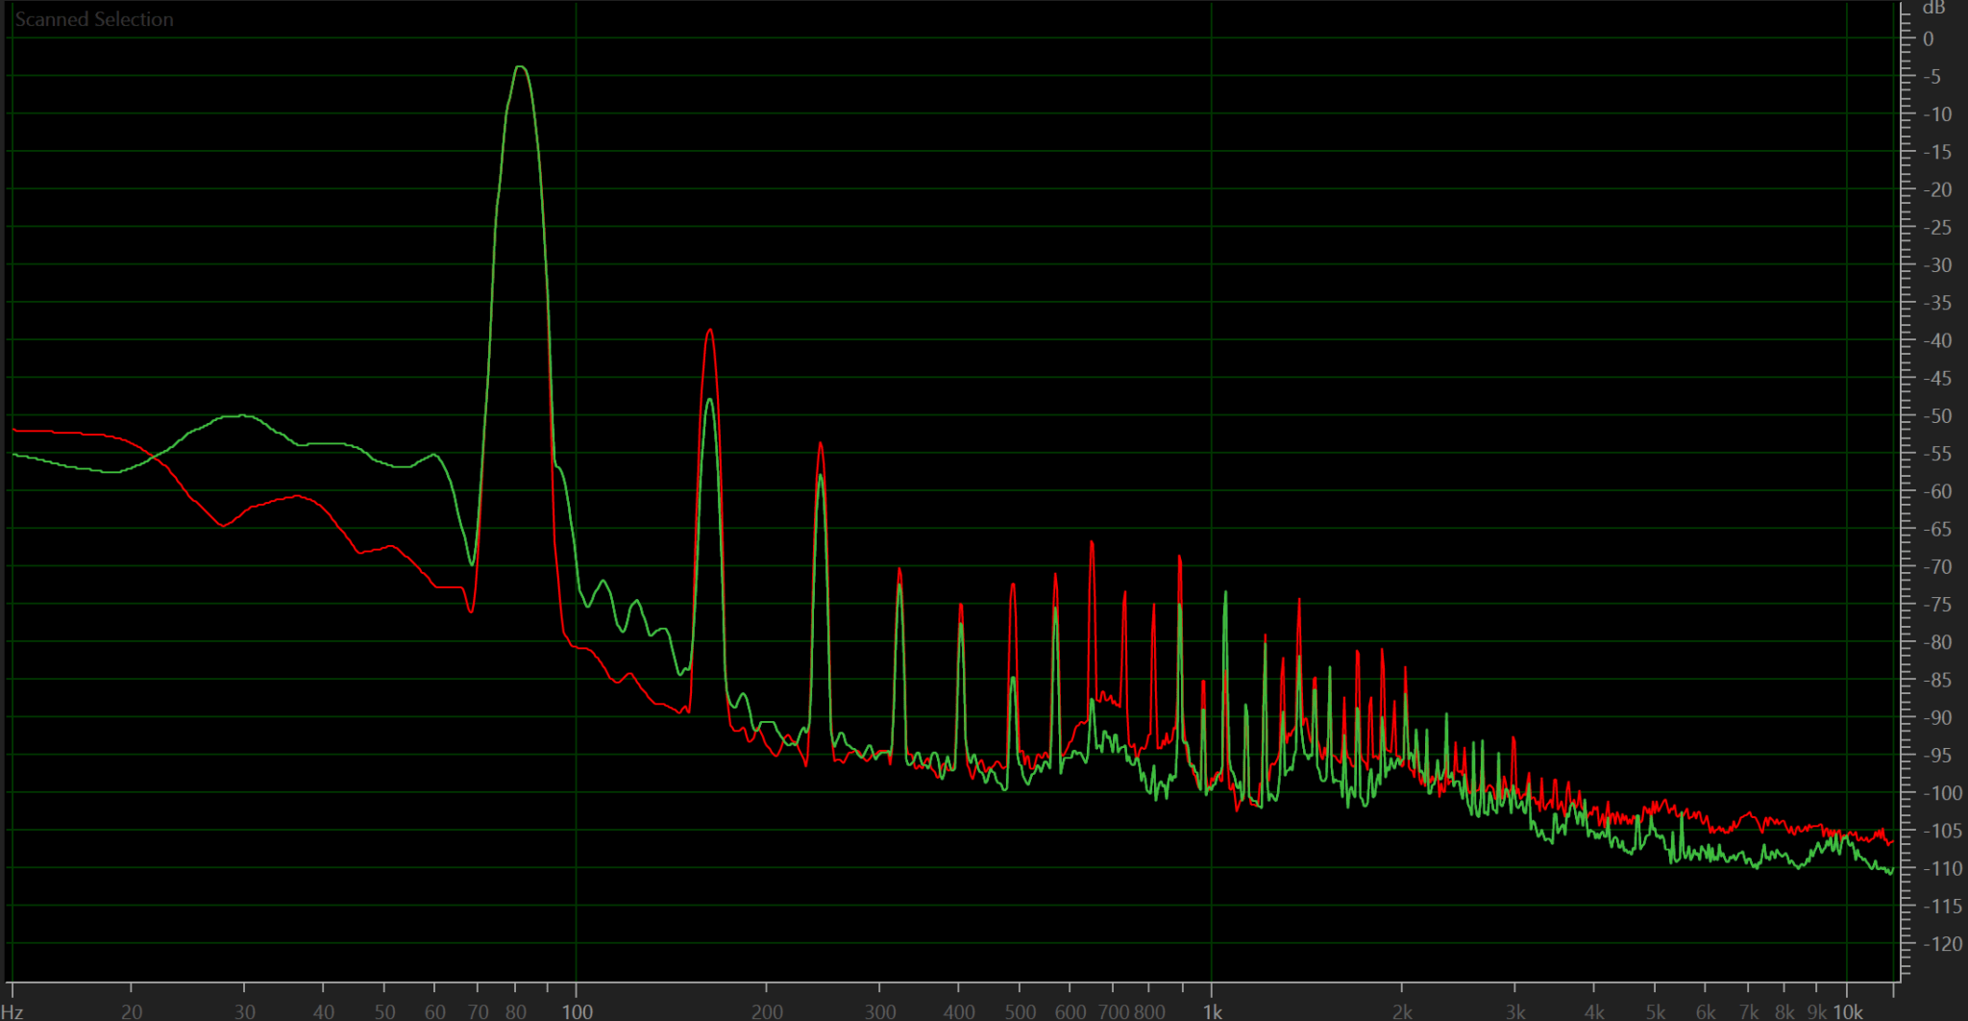The image size is (1968, 1021).
Task: Click the 200 label on frequency axis
Action: click(767, 1011)
